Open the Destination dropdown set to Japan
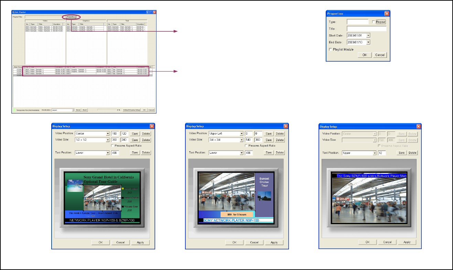Viewport: 453px width, 270px height. (73, 110)
